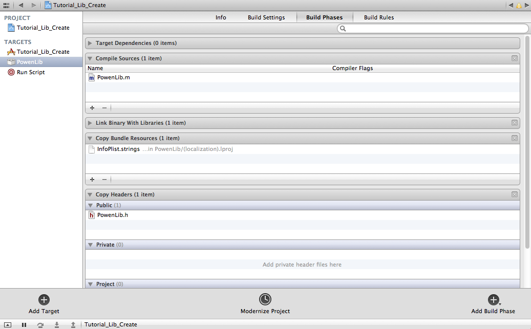Click the Add Target button
Image resolution: width=531 pixels, height=329 pixels.
point(44,304)
